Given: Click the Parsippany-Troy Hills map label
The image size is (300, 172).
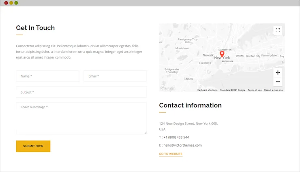Looking at the screenshot, I should point(187,40).
